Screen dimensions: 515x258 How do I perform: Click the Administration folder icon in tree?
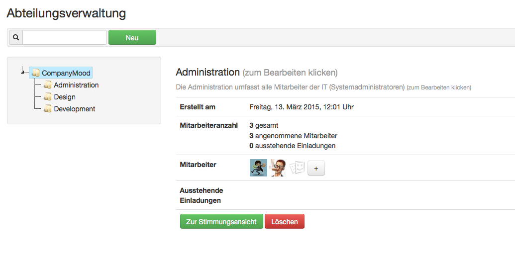48,85
